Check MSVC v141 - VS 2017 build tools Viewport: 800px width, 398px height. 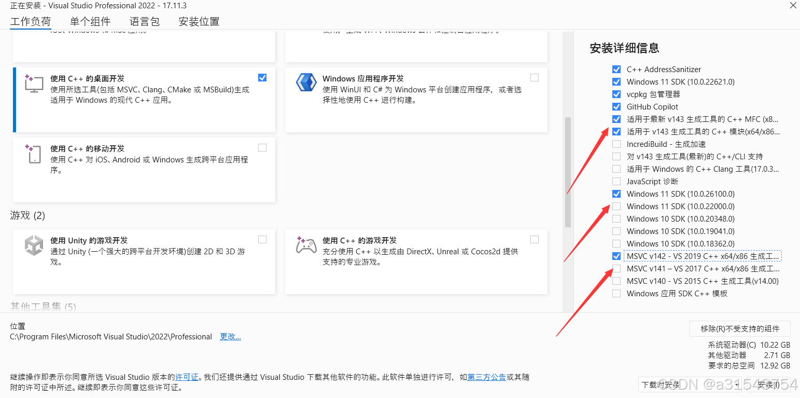(x=616, y=268)
